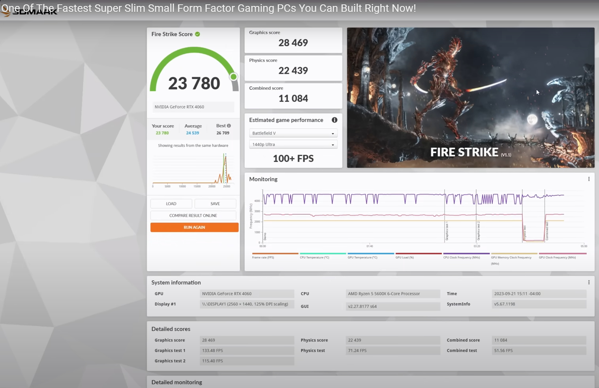Image resolution: width=599 pixels, height=388 pixels.
Task: Open the Battlefield V game dropdown
Action: click(x=293, y=133)
